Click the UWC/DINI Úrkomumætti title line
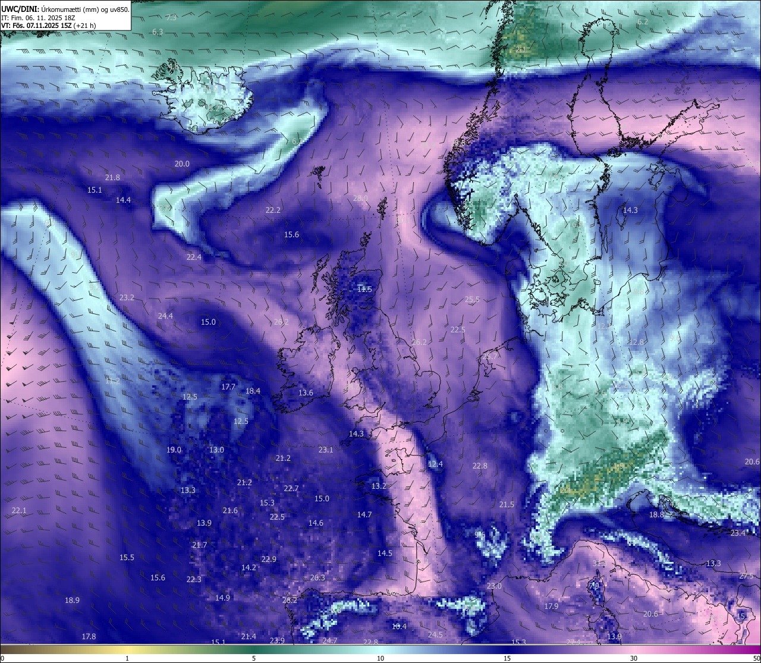761x663 pixels. (x=65, y=9)
